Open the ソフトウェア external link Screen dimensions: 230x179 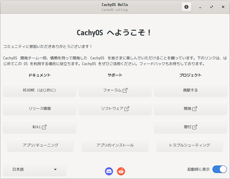pos(115,108)
